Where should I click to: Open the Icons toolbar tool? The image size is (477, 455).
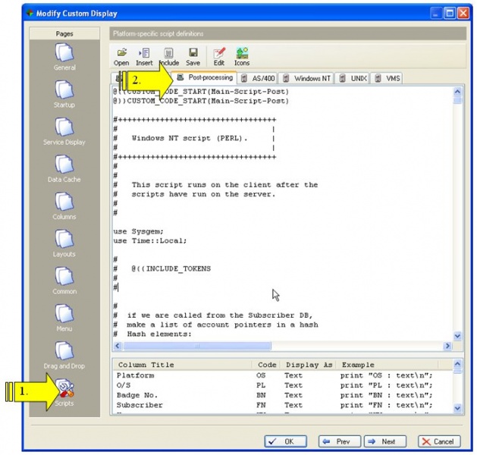coord(242,56)
